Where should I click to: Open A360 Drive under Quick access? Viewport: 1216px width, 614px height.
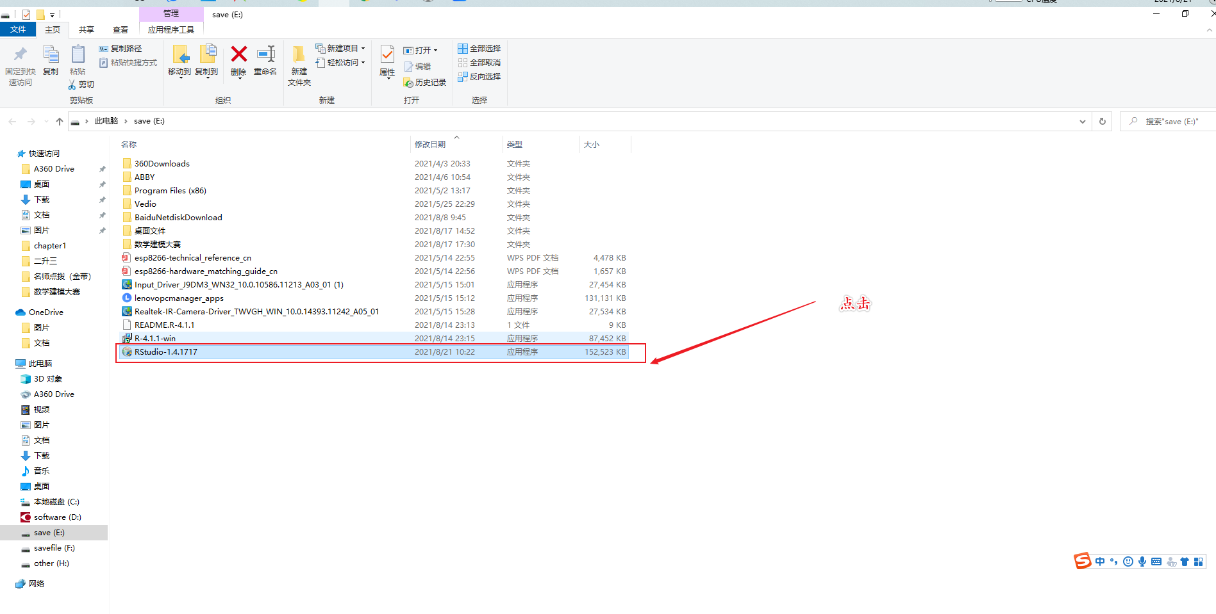click(54, 169)
